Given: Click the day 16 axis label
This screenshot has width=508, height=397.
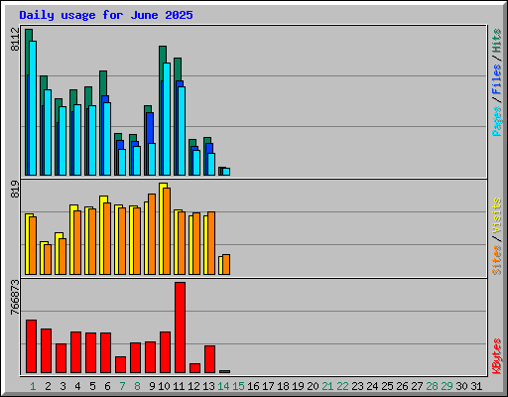Looking at the screenshot, I should [x=253, y=386].
